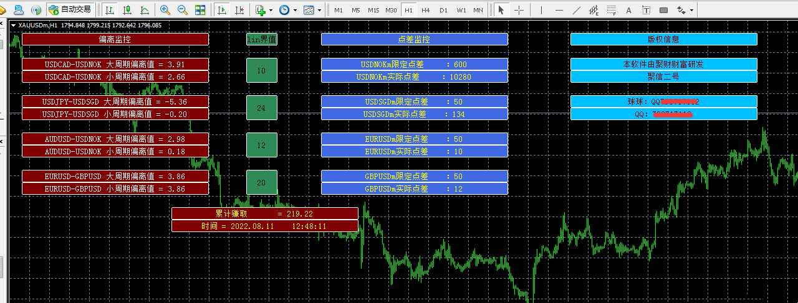Select the cursor arrow tool

coord(501,10)
